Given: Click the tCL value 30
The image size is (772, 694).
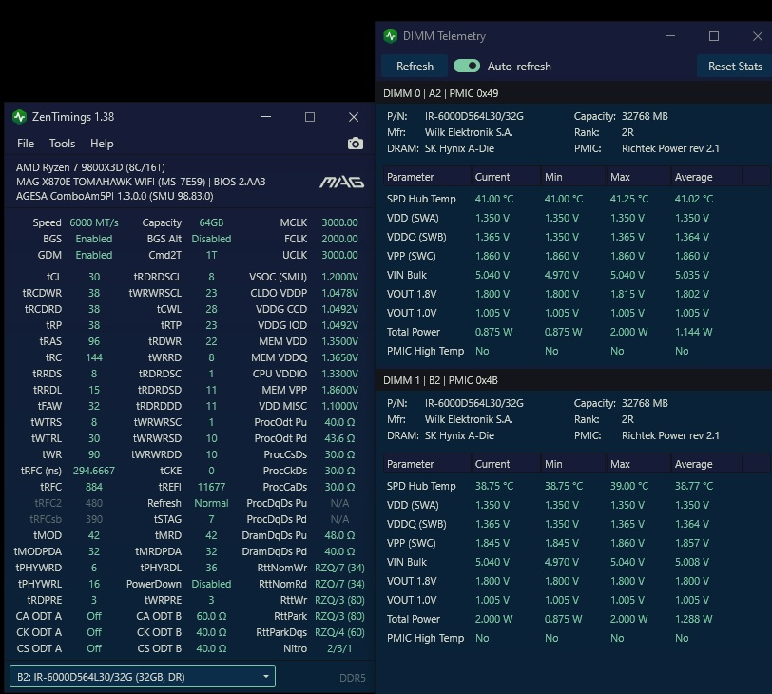Looking at the screenshot, I should (94, 277).
